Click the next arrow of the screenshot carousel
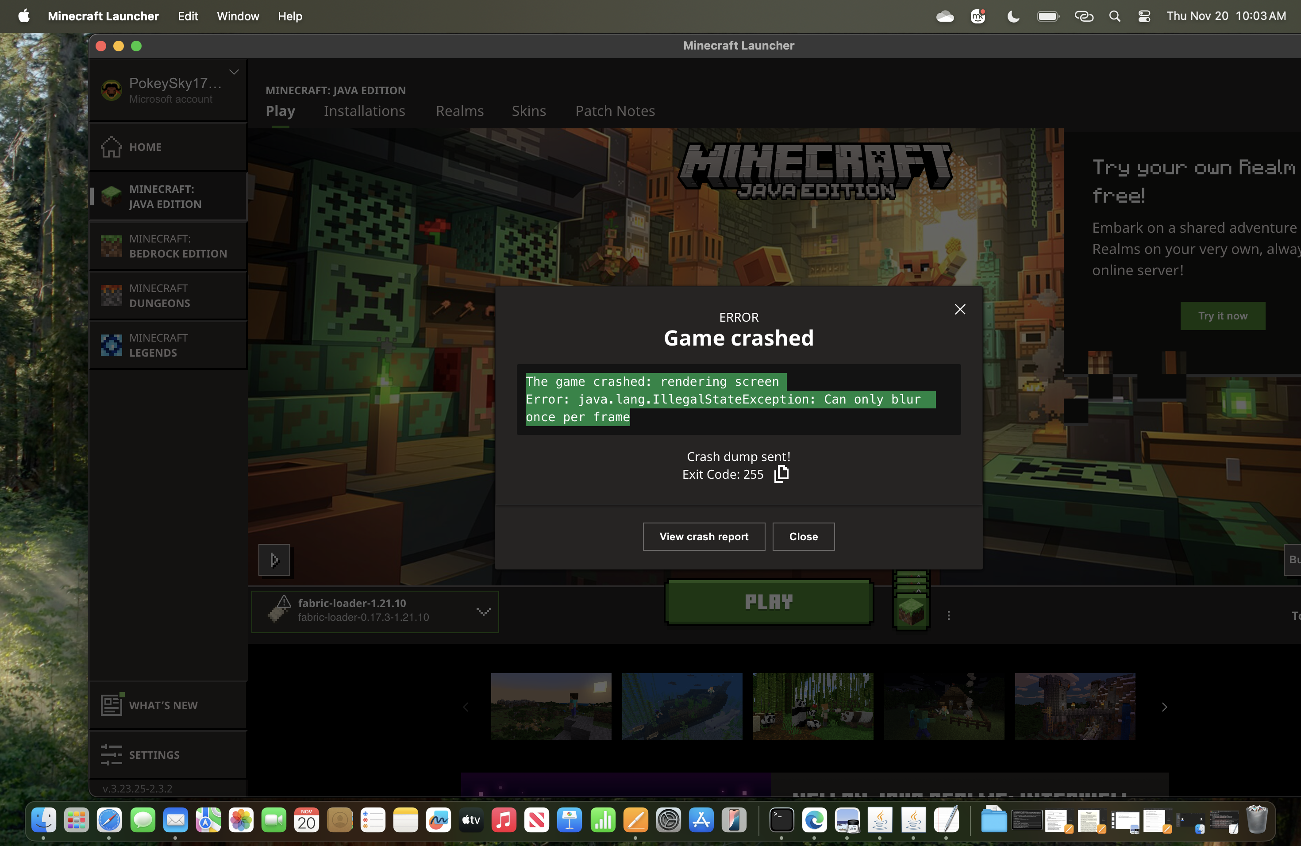The width and height of the screenshot is (1301, 846). click(1164, 707)
